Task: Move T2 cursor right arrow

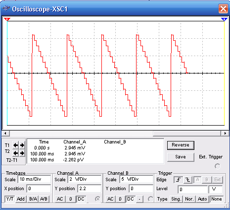Action: coord(22,153)
